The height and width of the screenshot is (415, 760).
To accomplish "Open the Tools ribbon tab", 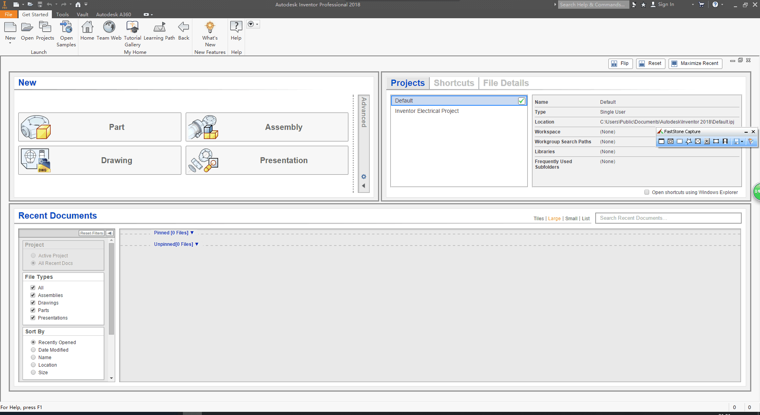I will pos(62,15).
